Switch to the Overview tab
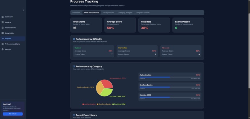This screenshot has width=250, height=119. tap(76, 13)
